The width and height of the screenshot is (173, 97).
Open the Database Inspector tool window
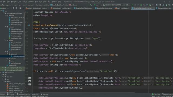click(x=23, y=94)
